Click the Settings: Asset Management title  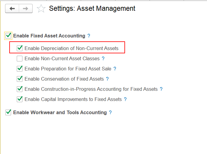(92, 9)
